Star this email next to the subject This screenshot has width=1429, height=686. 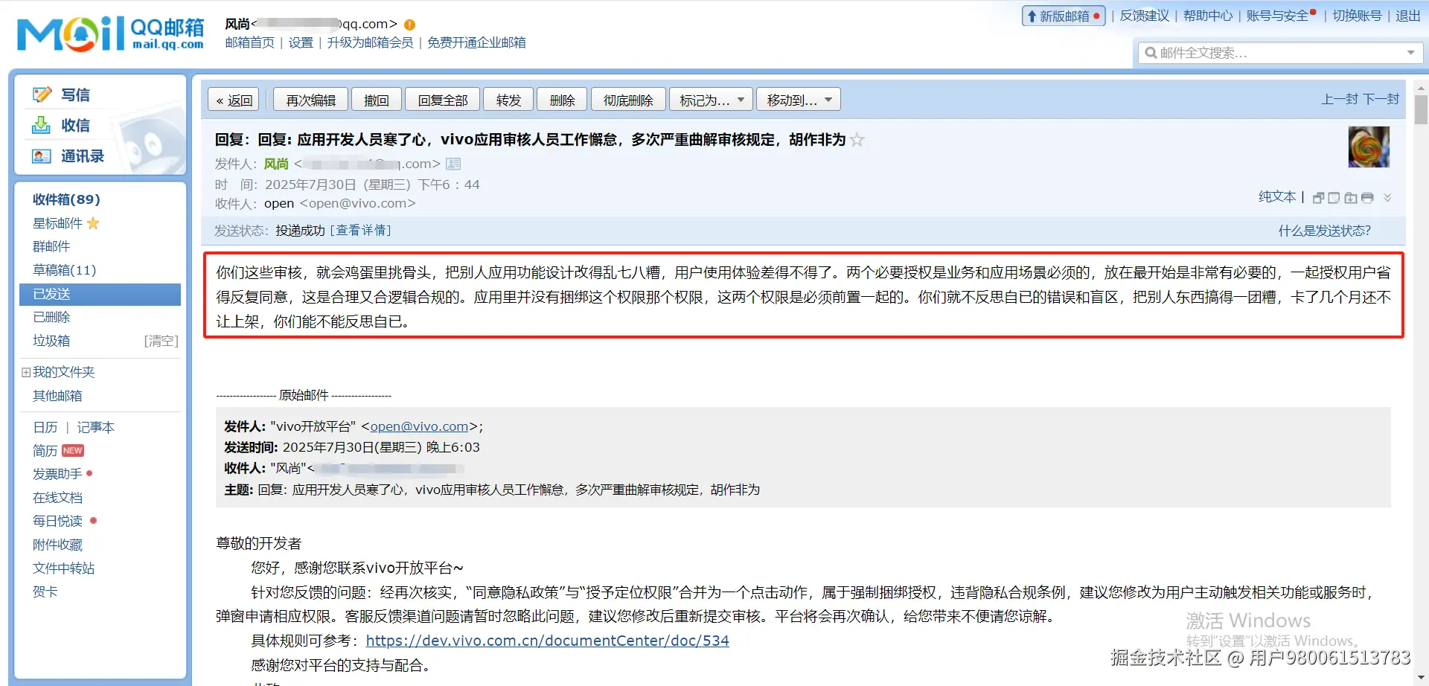(x=857, y=140)
